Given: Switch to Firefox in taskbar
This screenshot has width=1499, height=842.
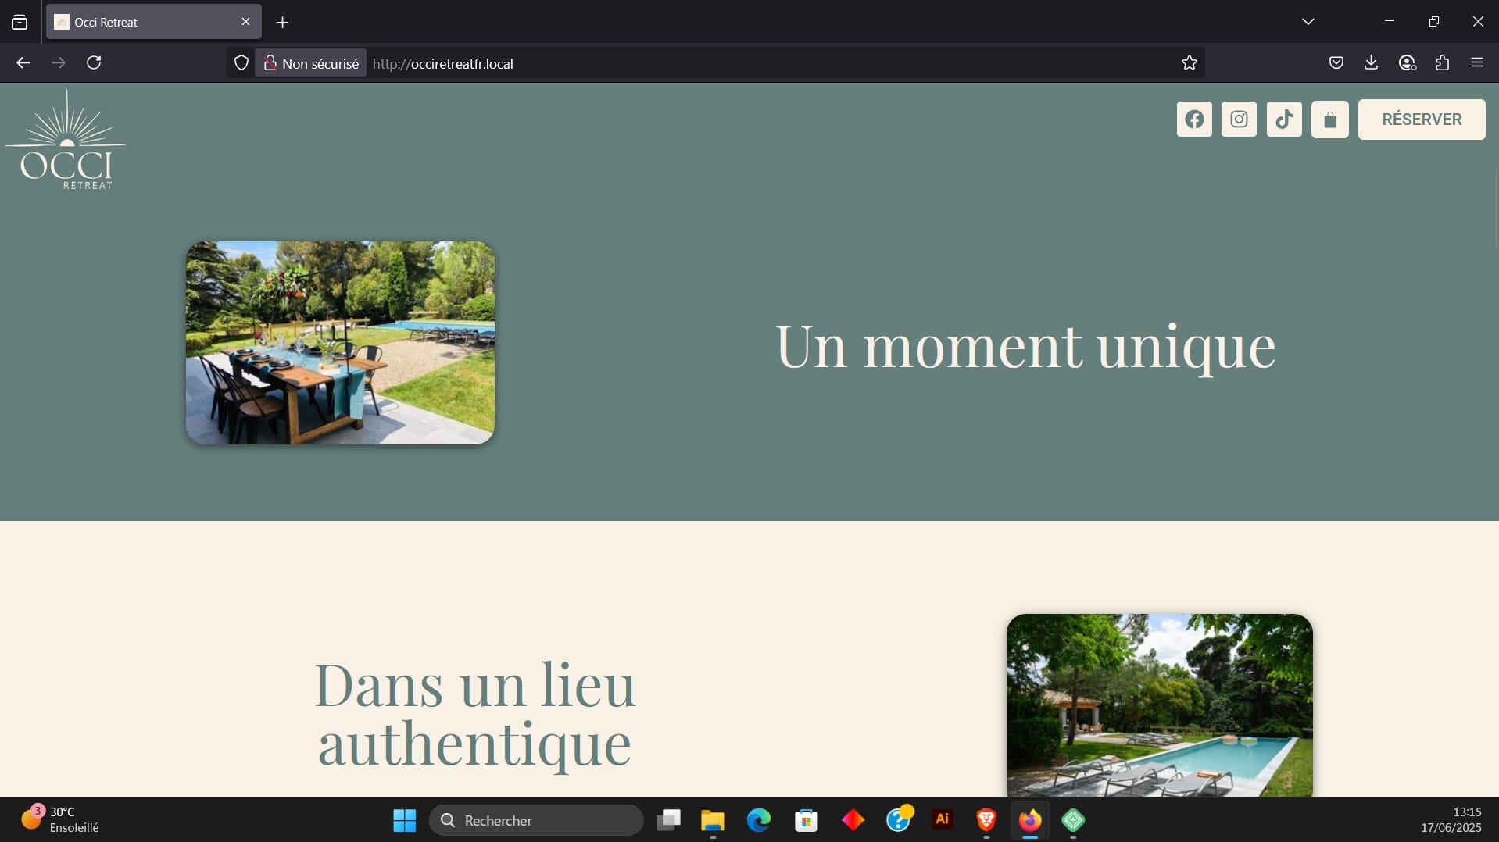Looking at the screenshot, I should point(1030,821).
